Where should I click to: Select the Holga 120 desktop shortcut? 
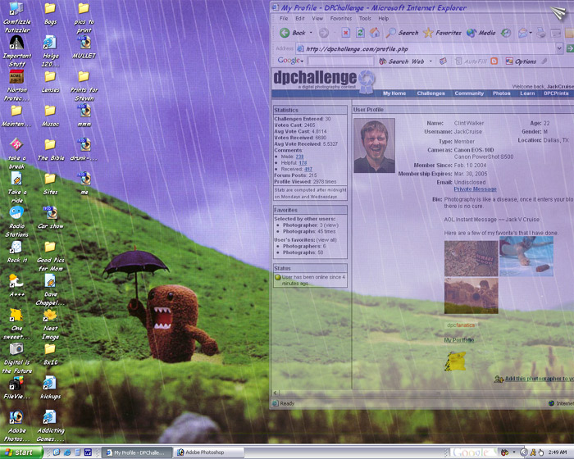click(x=50, y=51)
